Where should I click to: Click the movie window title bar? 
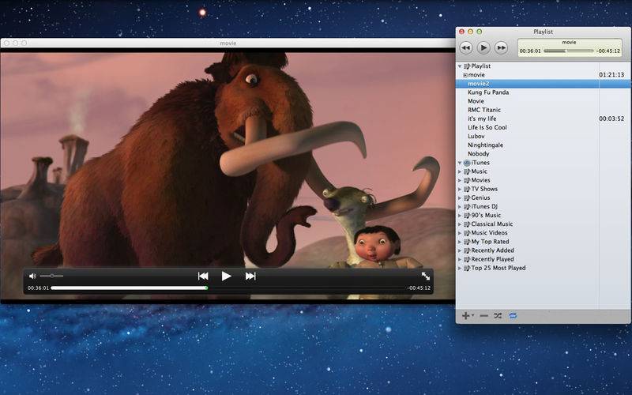[x=228, y=43]
